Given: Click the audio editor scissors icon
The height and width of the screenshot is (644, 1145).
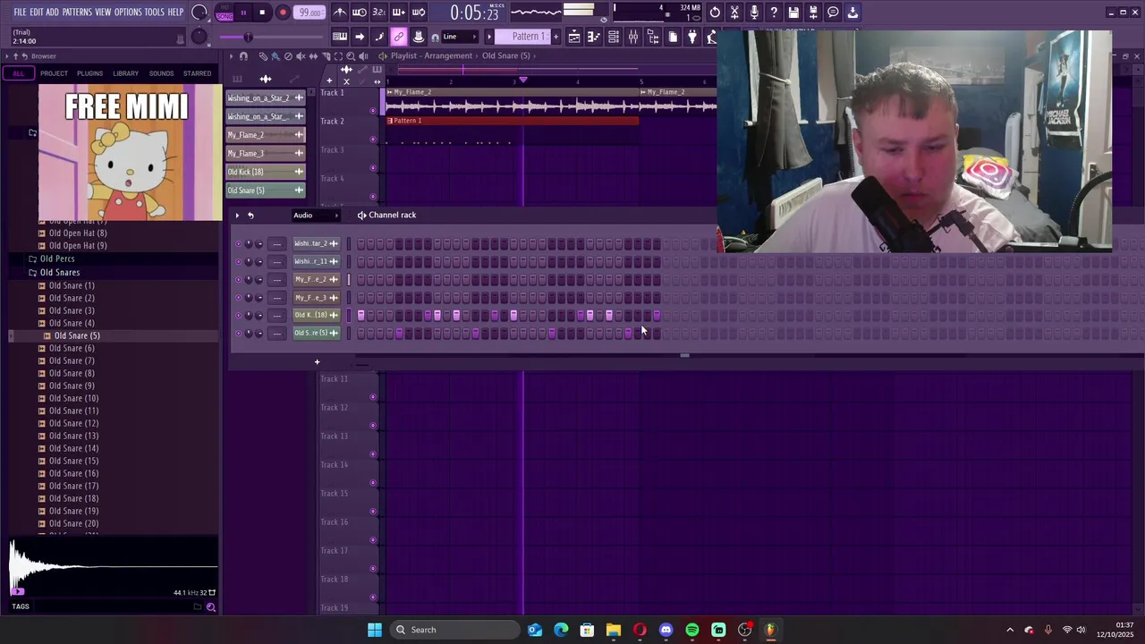Looking at the screenshot, I should pos(734,13).
